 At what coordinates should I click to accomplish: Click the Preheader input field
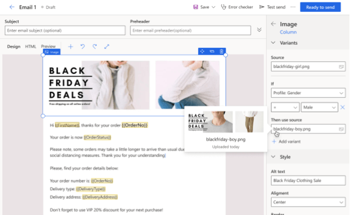click(x=190, y=30)
